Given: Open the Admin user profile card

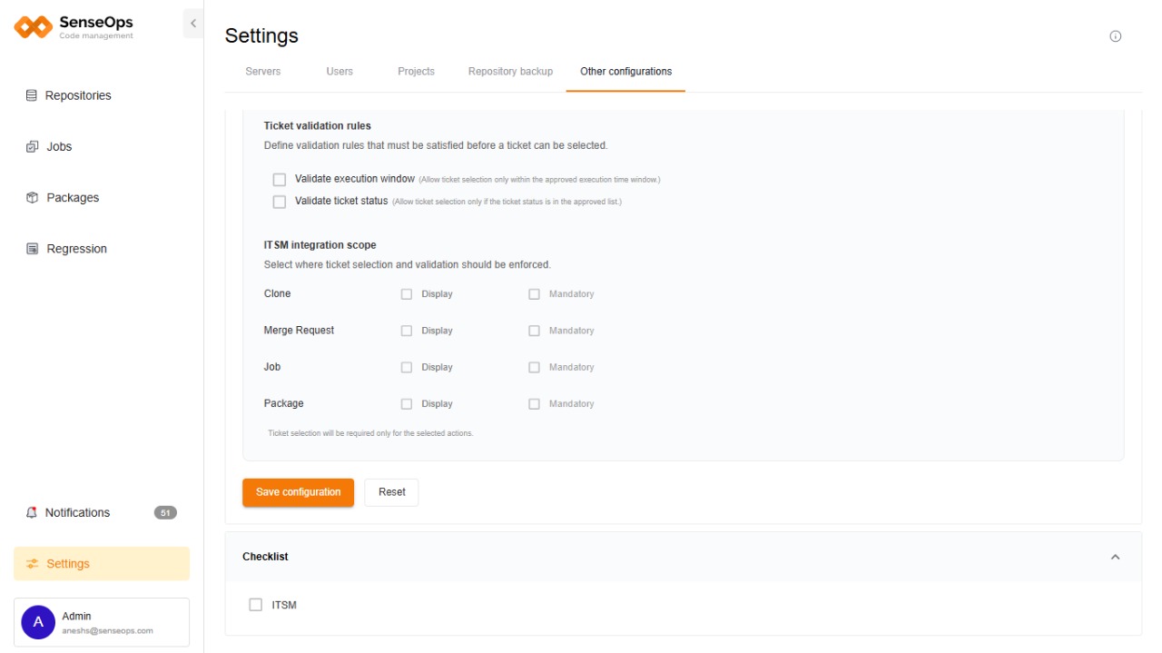Looking at the screenshot, I should point(102,622).
